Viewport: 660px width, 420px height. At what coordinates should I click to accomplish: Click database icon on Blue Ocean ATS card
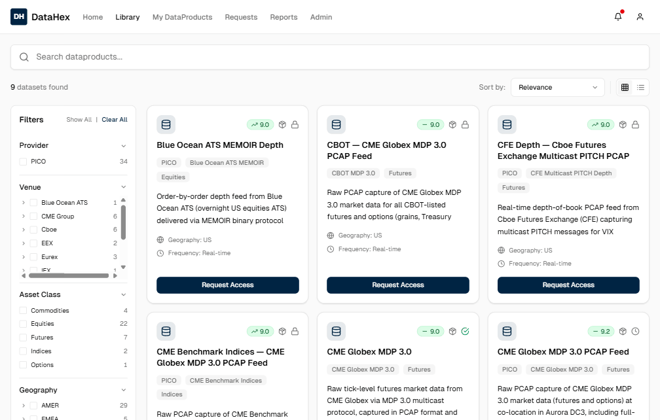coord(166,124)
